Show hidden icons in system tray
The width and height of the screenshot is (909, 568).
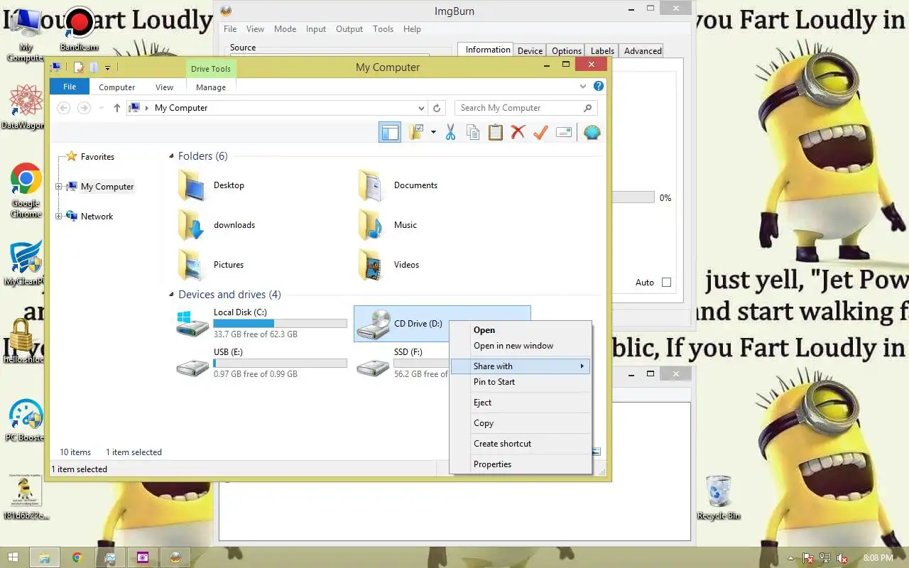791,558
